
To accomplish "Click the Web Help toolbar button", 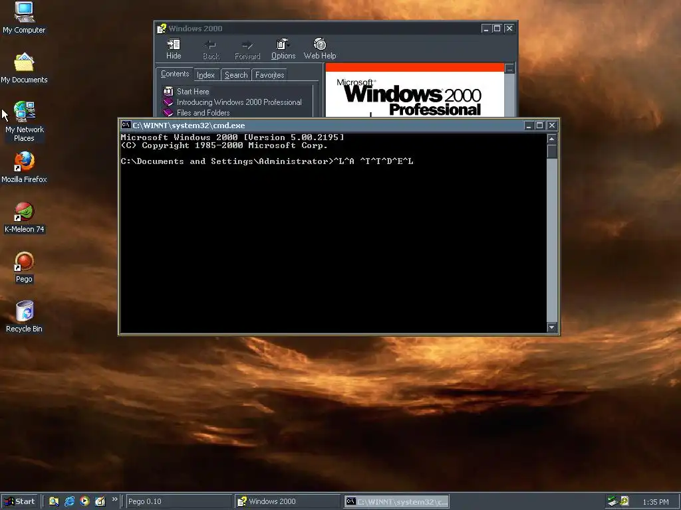I will pos(320,49).
